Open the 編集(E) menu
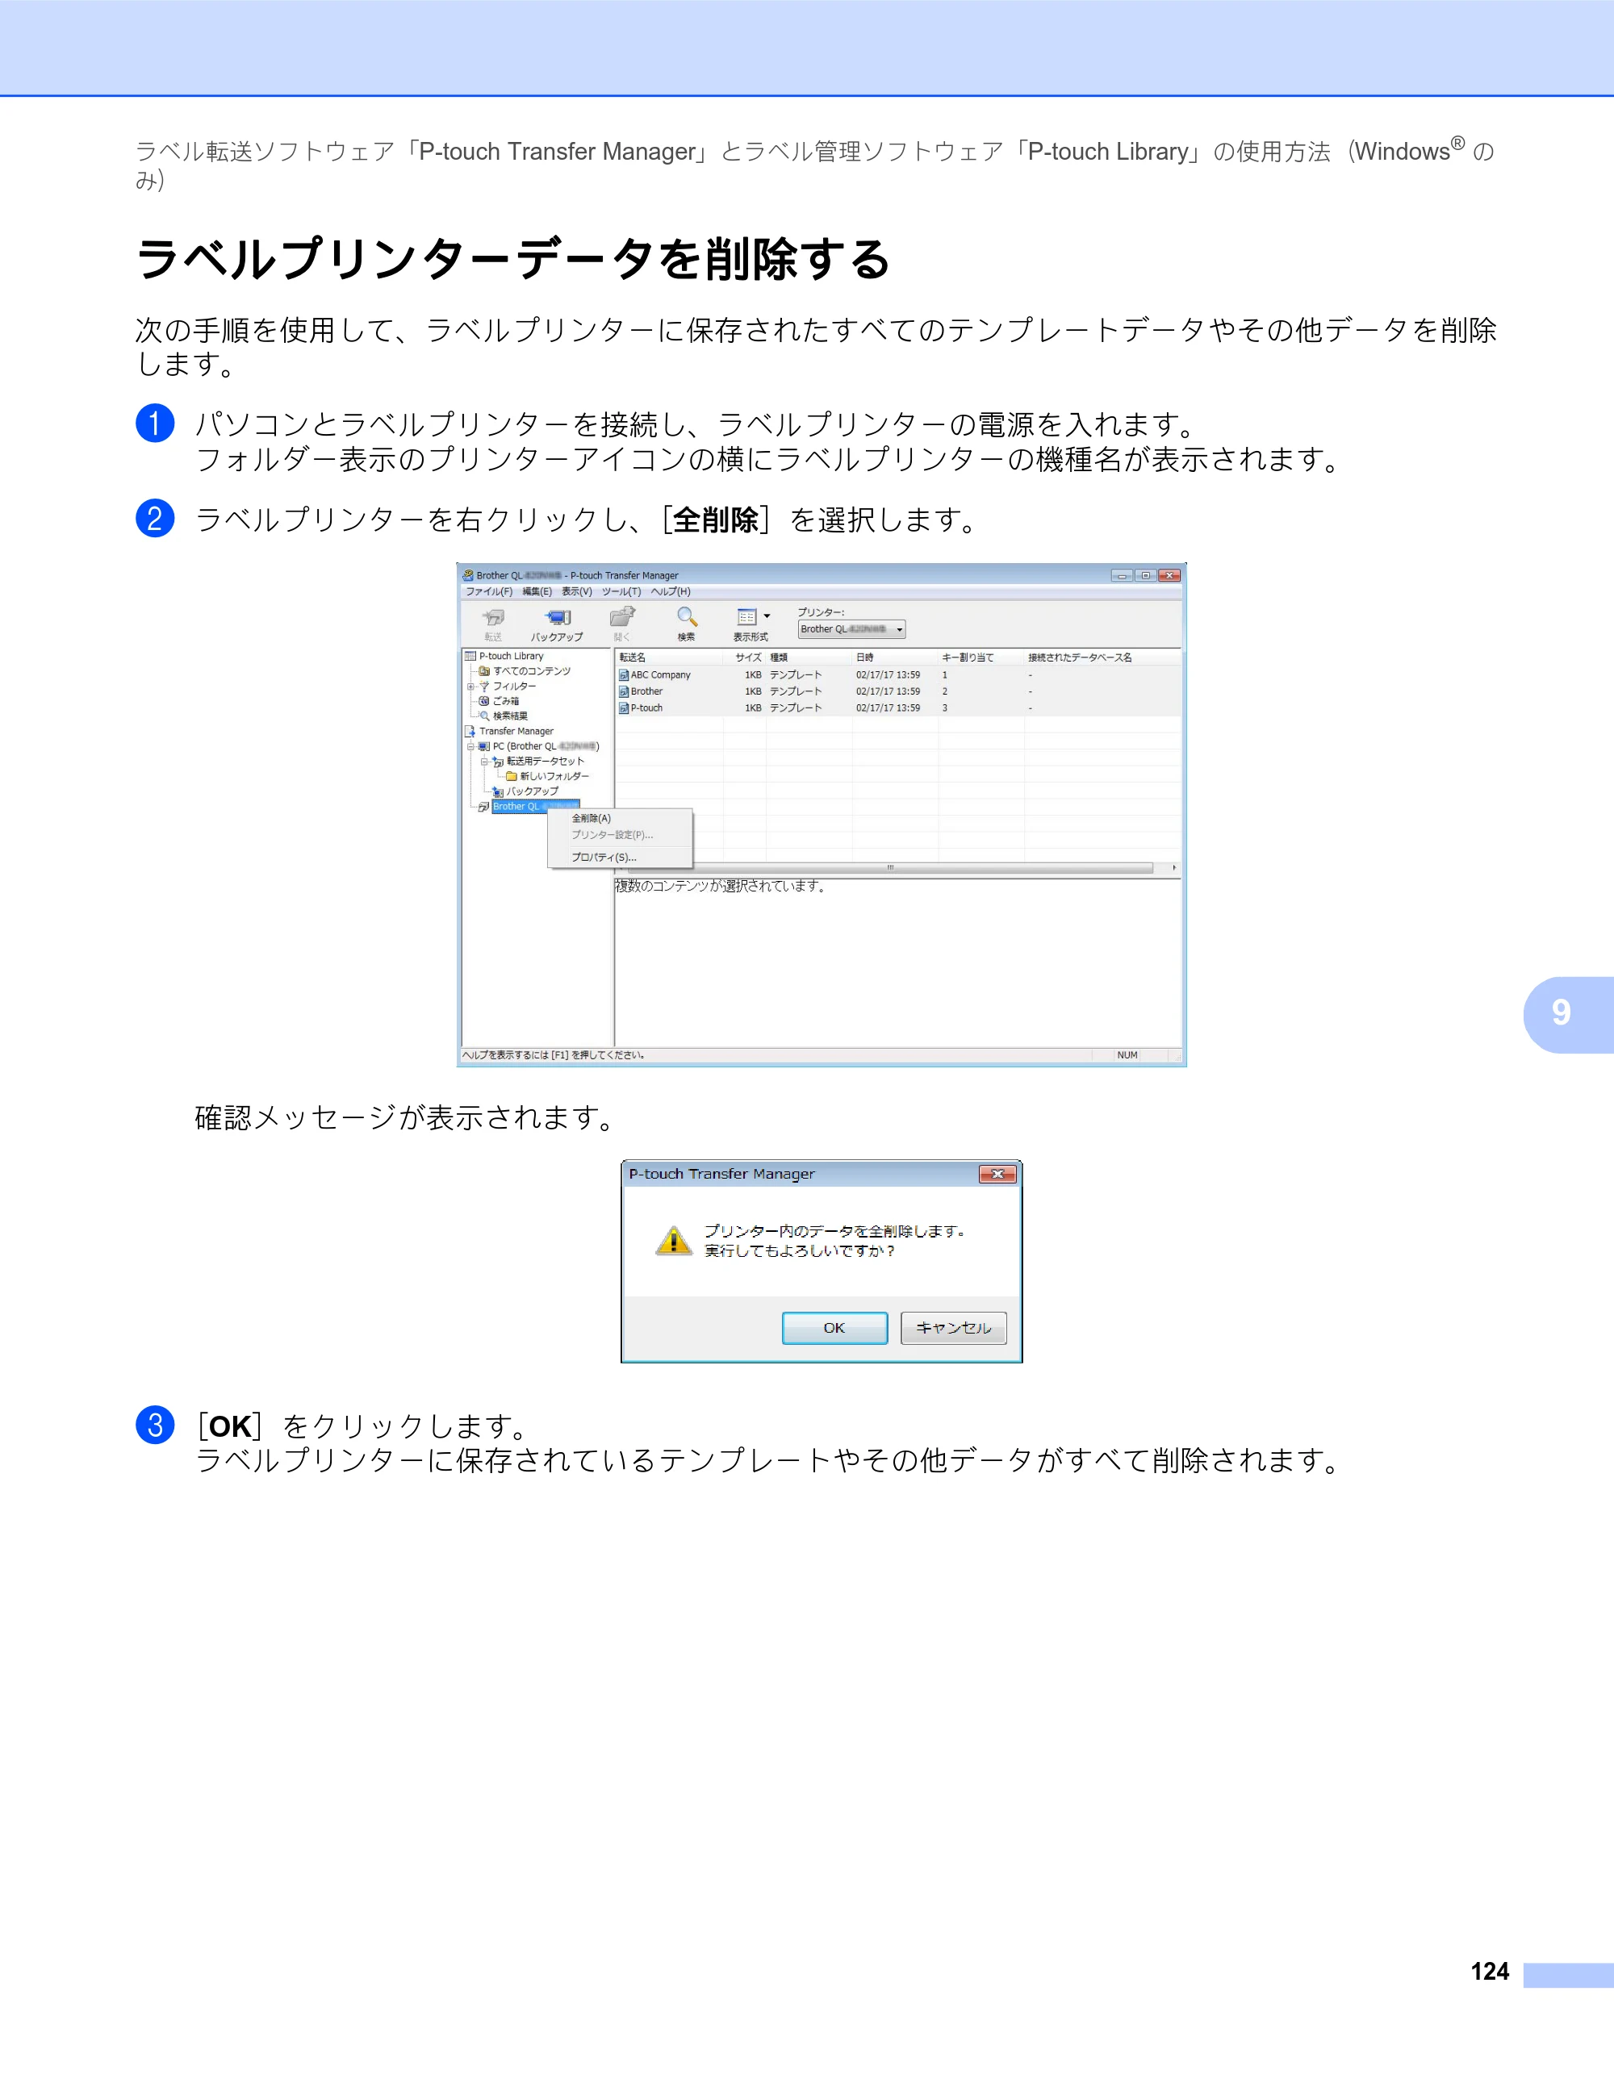Screen dimensions: 1614x2083 pyautogui.click(x=537, y=591)
